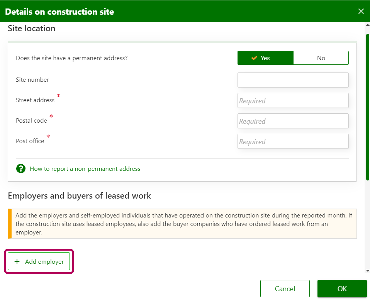This screenshot has width=370, height=300.
Task: Select No for permanent address
Action: point(321,58)
